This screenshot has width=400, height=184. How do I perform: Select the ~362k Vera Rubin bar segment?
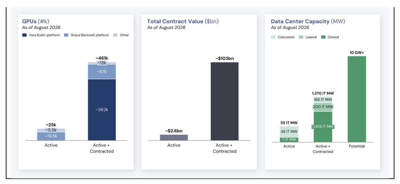102,110
